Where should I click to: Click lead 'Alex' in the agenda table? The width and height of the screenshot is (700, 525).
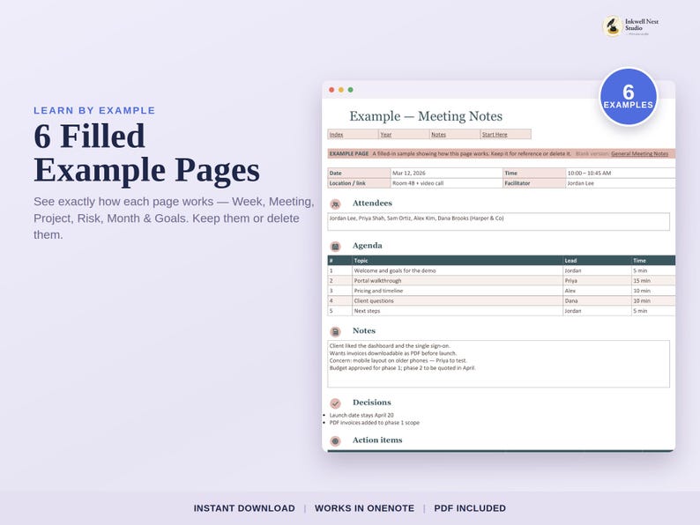coord(570,291)
